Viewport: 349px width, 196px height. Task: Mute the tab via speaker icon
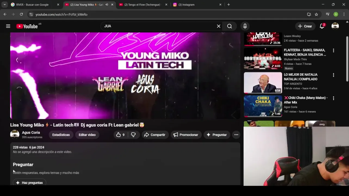click(107, 5)
